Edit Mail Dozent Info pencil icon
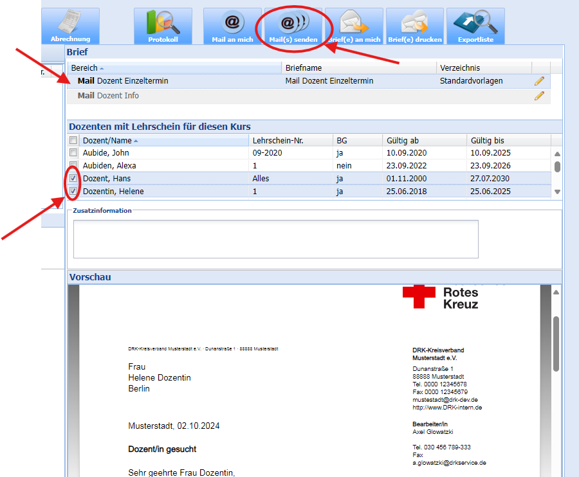 tap(539, 96)
